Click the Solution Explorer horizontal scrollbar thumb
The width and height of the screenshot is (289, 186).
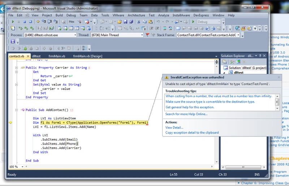pyautogui.click(x=243, y=167)
